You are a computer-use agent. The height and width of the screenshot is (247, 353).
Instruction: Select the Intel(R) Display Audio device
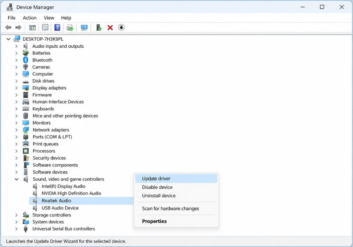(63, 186)
